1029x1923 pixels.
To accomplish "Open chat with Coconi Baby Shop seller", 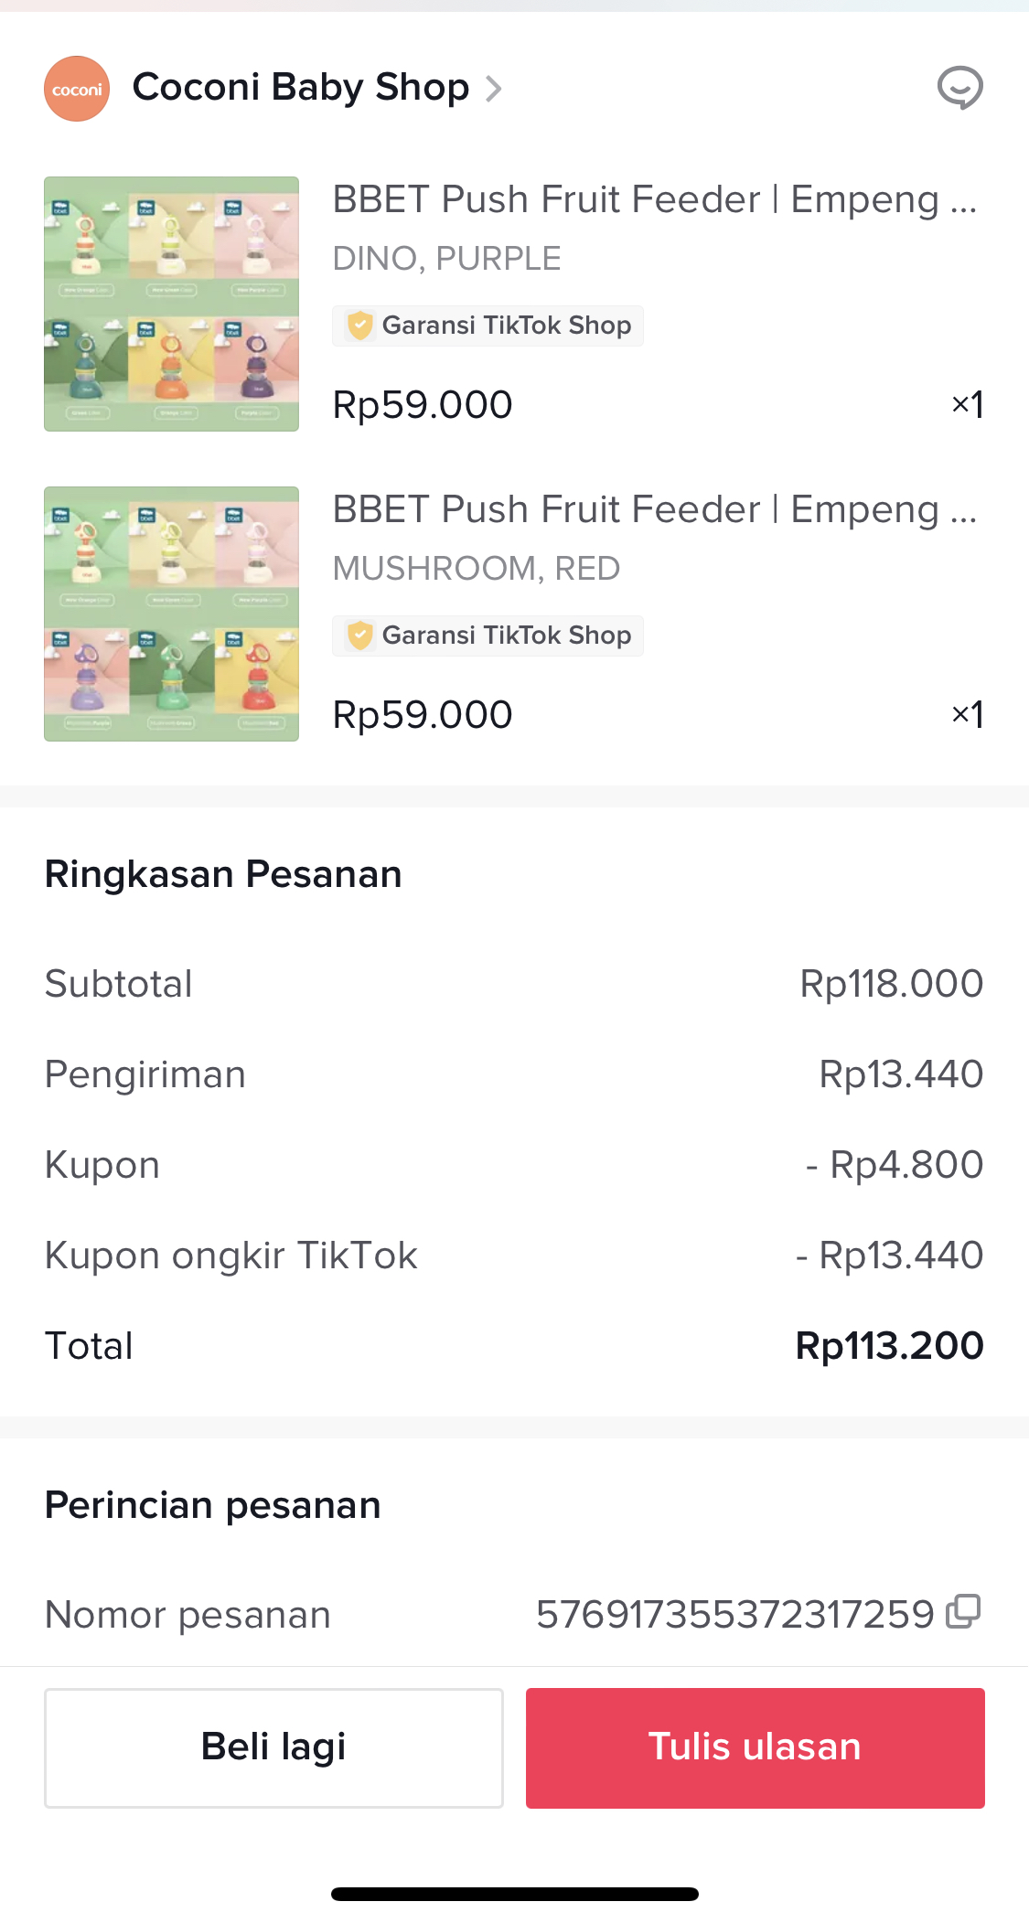I will pyautogui.click(x=959, y=89).
